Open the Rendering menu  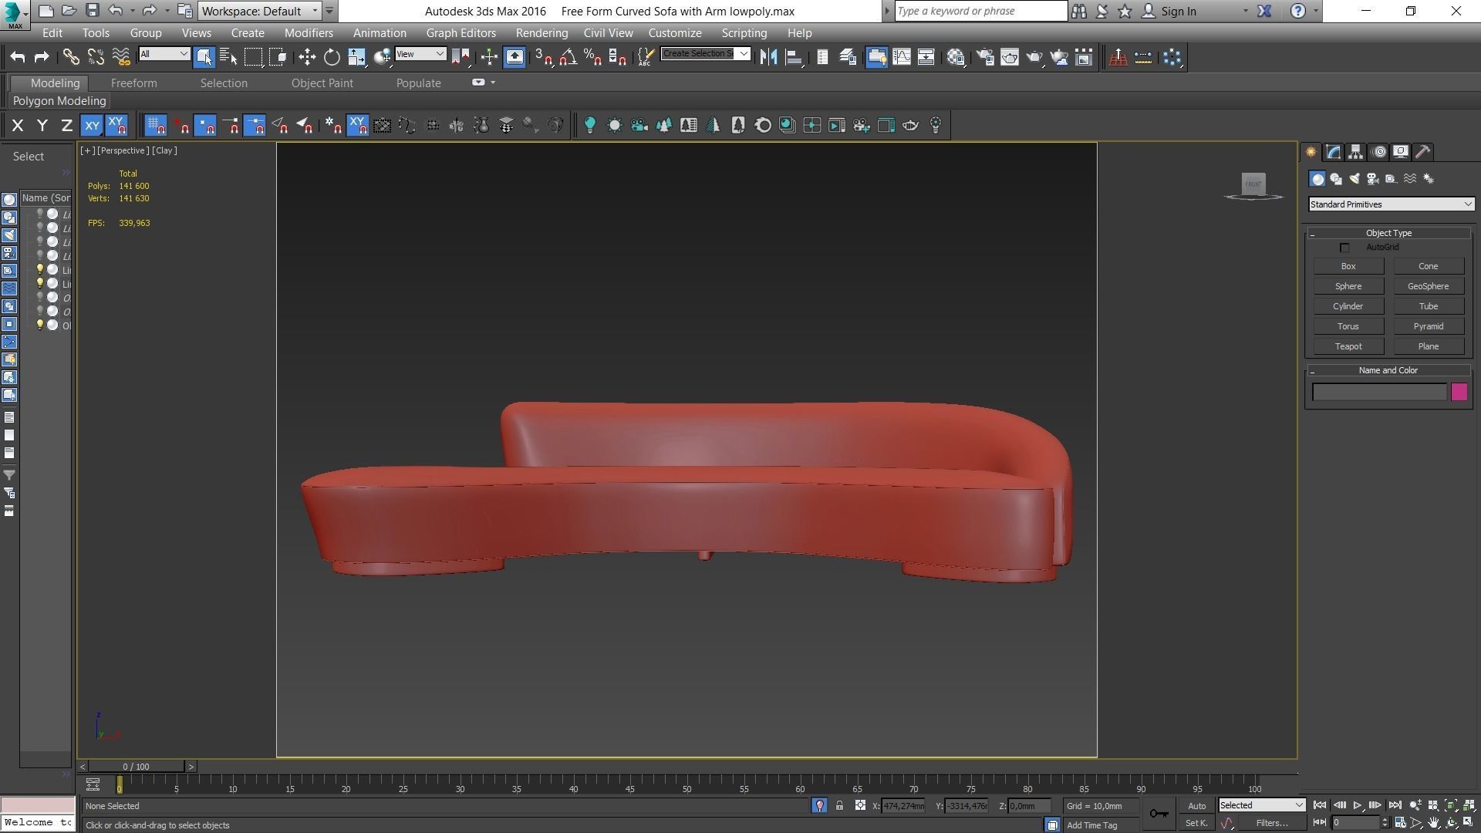(x=541, y=33)
